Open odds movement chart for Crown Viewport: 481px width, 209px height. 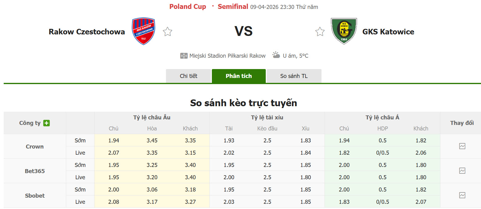[x=462, y=146]
